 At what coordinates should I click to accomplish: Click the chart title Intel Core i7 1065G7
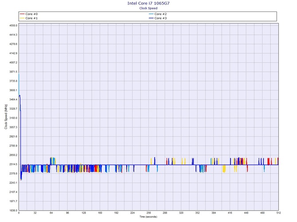148,3
